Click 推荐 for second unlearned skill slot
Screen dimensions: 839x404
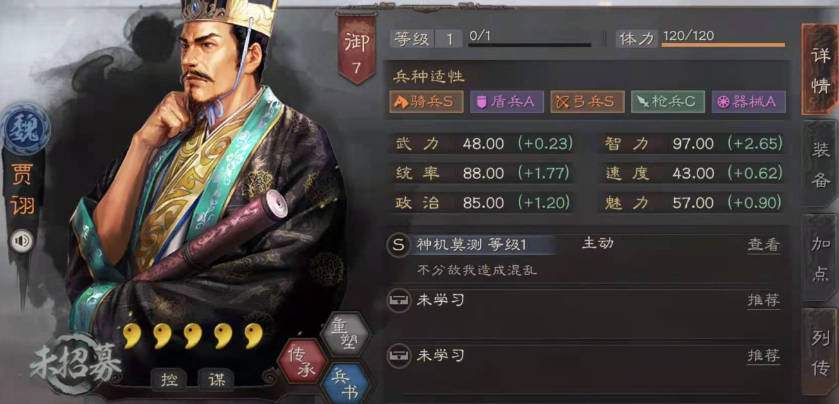pyautogui.click(x=764, y=355)
